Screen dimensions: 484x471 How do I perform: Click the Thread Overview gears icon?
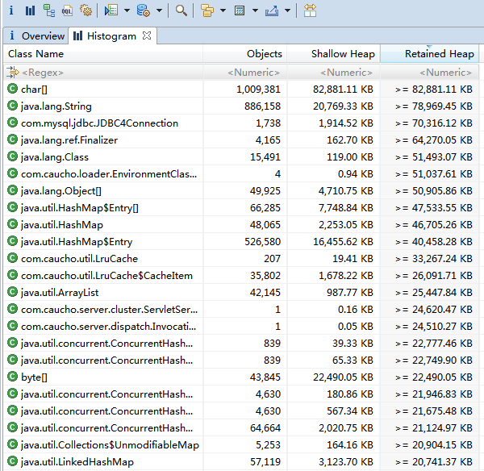[x=86, y=10]
